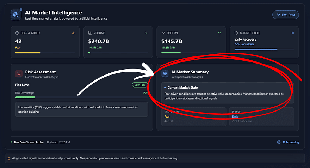Click the globe icon in AI Market Summary
310x168 pixels.
coord(165,73)
